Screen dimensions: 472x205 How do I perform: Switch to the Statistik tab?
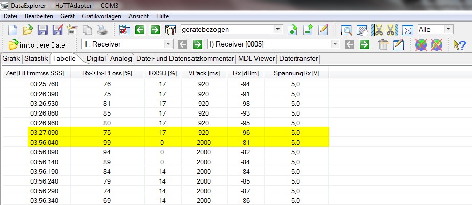(36, 58)
